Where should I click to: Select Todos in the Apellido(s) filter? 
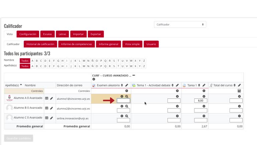point(25,66)
